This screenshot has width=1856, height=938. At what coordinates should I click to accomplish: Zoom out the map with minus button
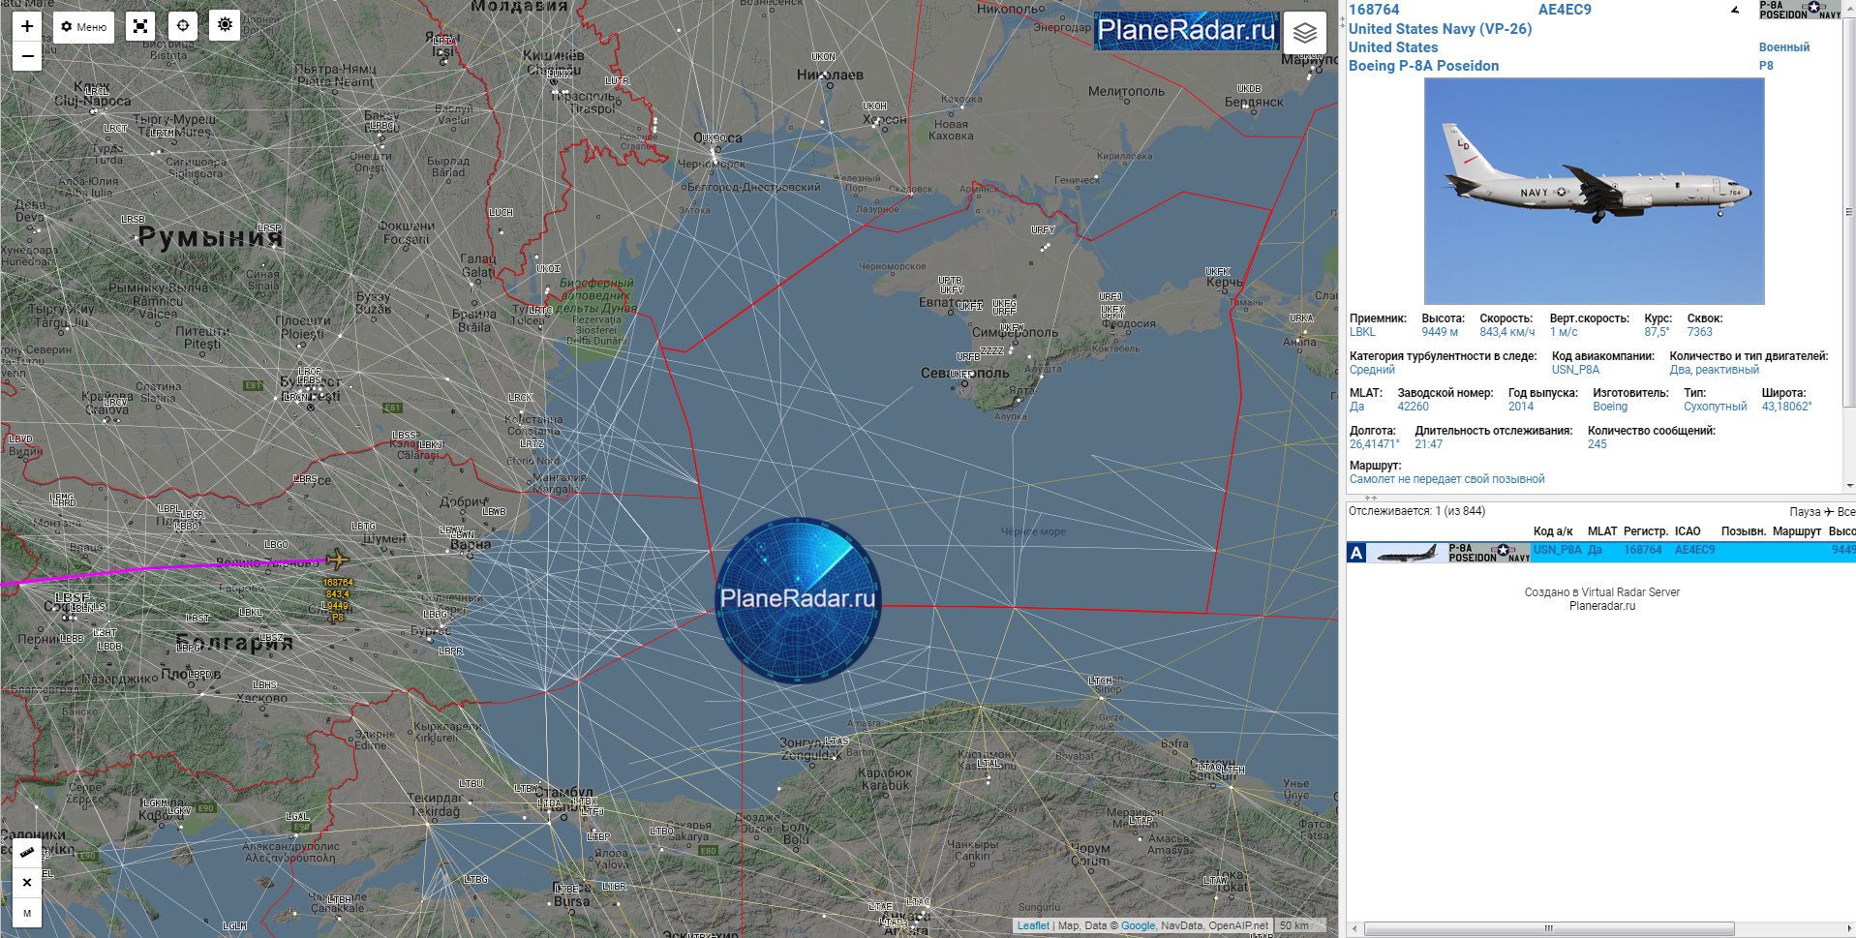click(27, 57)
